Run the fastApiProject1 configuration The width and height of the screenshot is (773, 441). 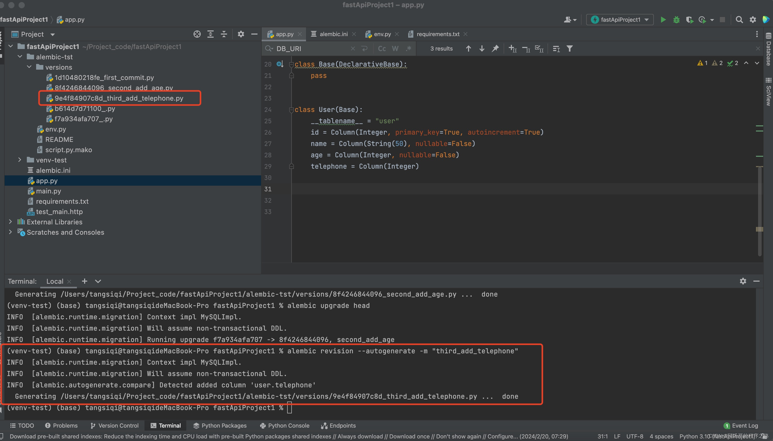pyautogui.click(x=663, y=20)
